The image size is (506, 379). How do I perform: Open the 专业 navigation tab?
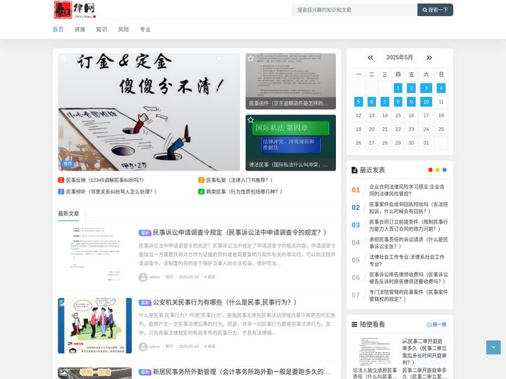145,29
